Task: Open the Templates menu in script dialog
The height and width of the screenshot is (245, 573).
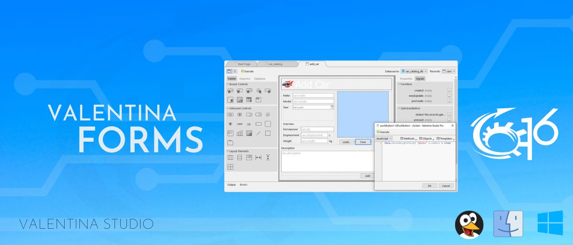Action: pos(445,138)
